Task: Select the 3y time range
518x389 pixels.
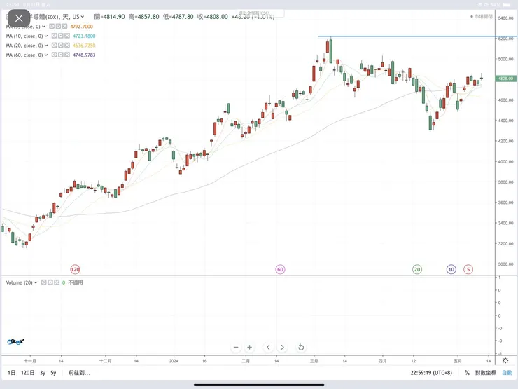Action: [43, 373]
